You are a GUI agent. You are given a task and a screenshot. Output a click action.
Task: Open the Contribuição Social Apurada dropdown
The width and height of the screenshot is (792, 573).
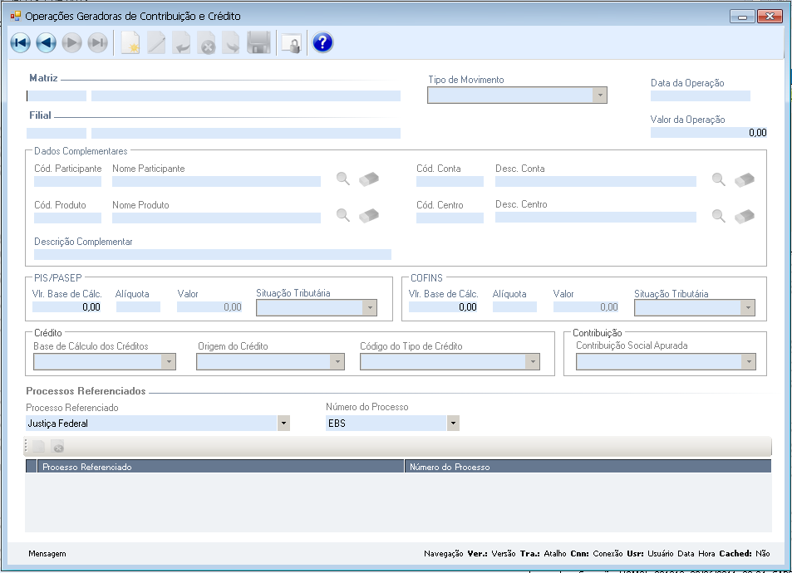pos(749,361)
